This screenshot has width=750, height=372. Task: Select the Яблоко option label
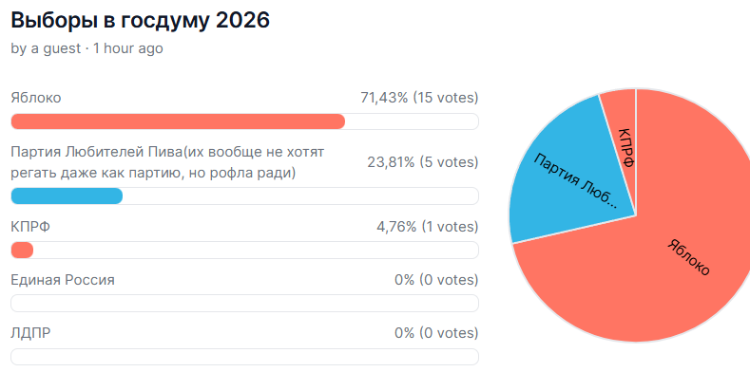coord(36,98)
